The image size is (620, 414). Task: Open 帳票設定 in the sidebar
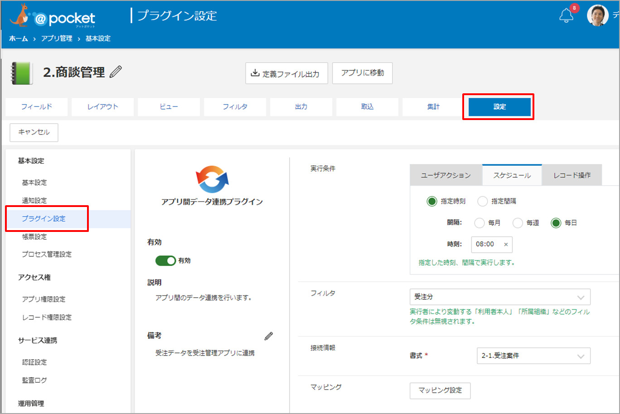pyautogui.click(x=34, y=237)
